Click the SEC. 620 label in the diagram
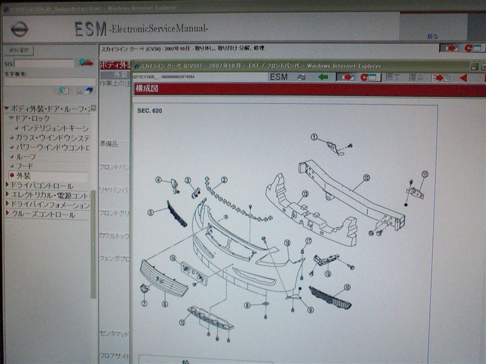The height and width of the screenshot is (364, 486). coord(149,111)
